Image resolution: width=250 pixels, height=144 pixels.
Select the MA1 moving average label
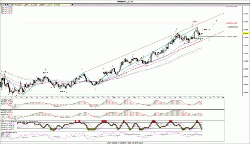click(7, 7)
